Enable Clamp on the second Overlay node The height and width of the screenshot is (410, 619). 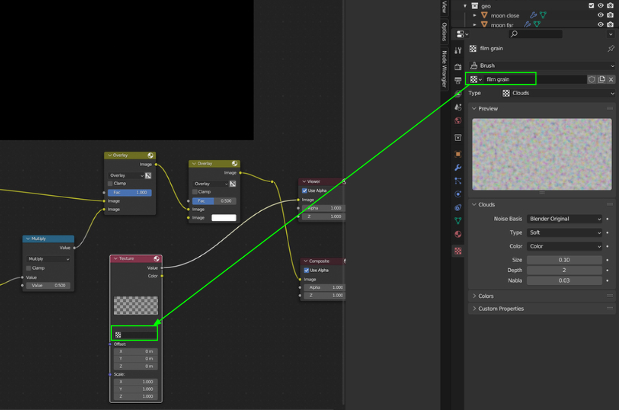point(194,192)
